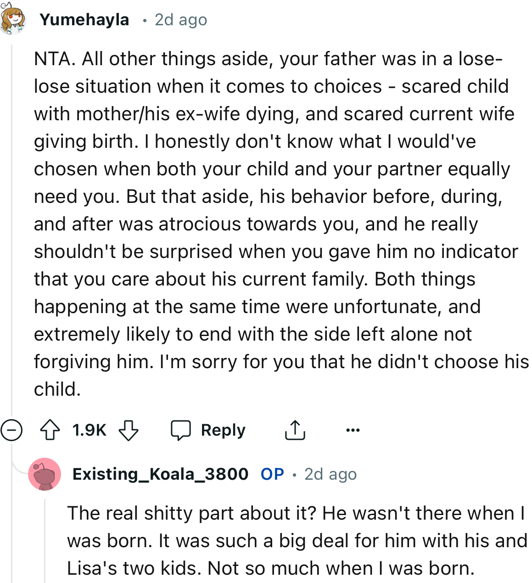Screen dimensions: 532x583
Task: Share Yumehayla's comment using the share icon
Action: pyautogui.click(x=295, y=430)
